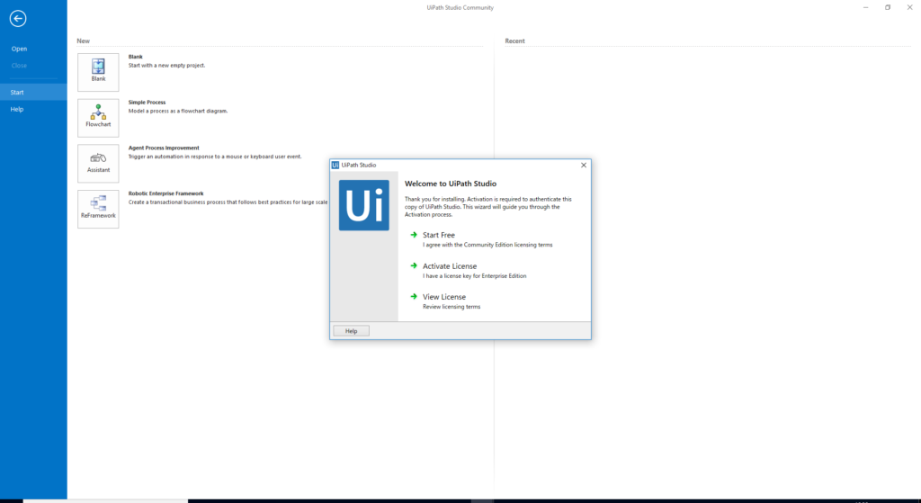Image resolution: width=921 pixels, height=503 pixels.
Task: Click the Help button in the dialog
Action: (x=352, y=331)
